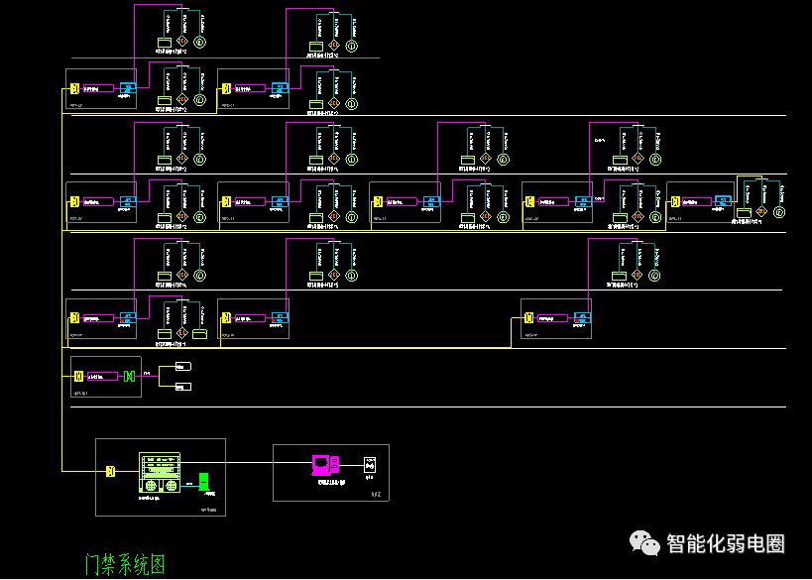Select the top-left door group's green rectangle
Image resolution: width=812 pixels, height=580 pixels.
[x=165, y=43]
